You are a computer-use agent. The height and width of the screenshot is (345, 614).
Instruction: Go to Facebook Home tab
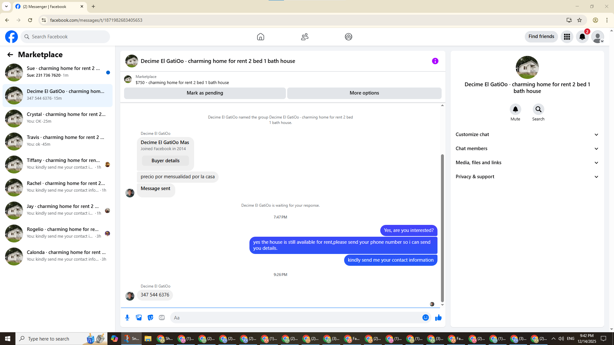(260, 37)
